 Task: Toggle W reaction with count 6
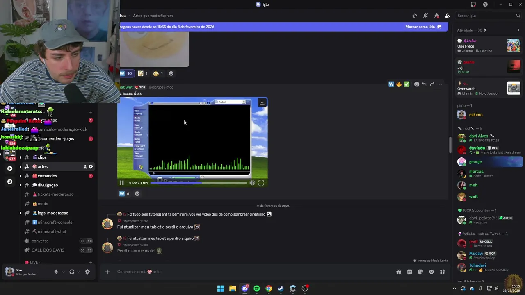point(124,194)
